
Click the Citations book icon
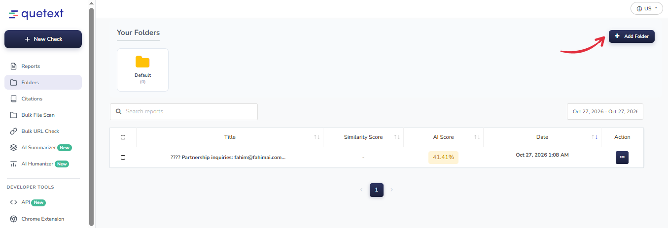(14, 98)
